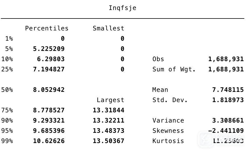Select the largest value 13.50367
The image size is (252, 153).
108,141
